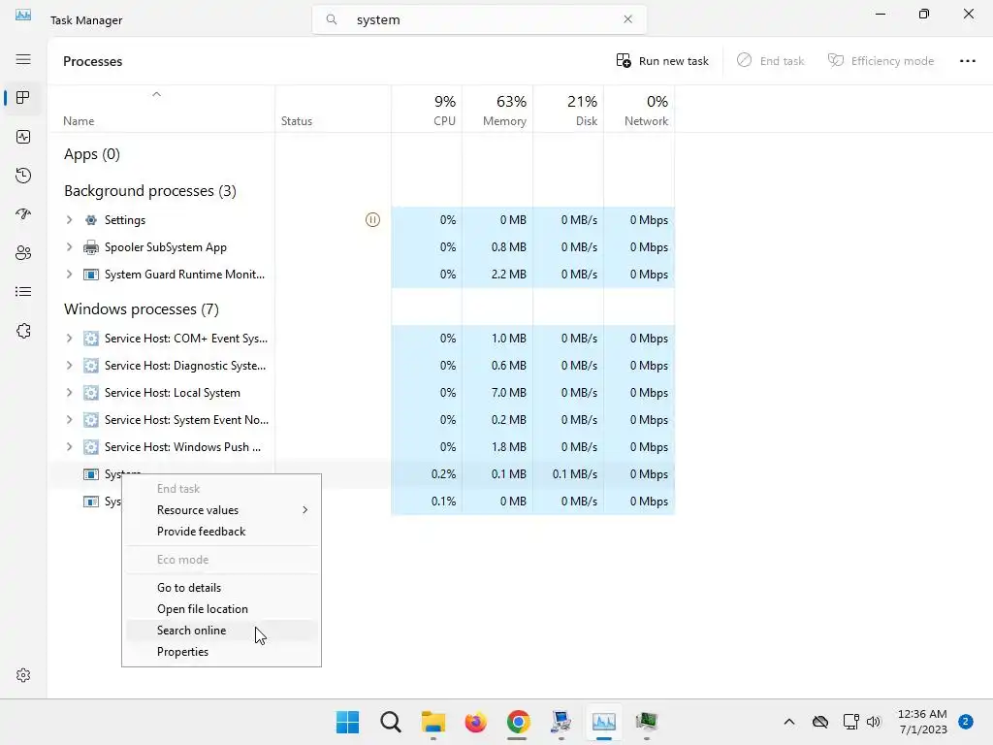This screenshot has height=745, width=993.
Task: Open the Windows Start button in taskbar
Action: [x=347, y=722]
